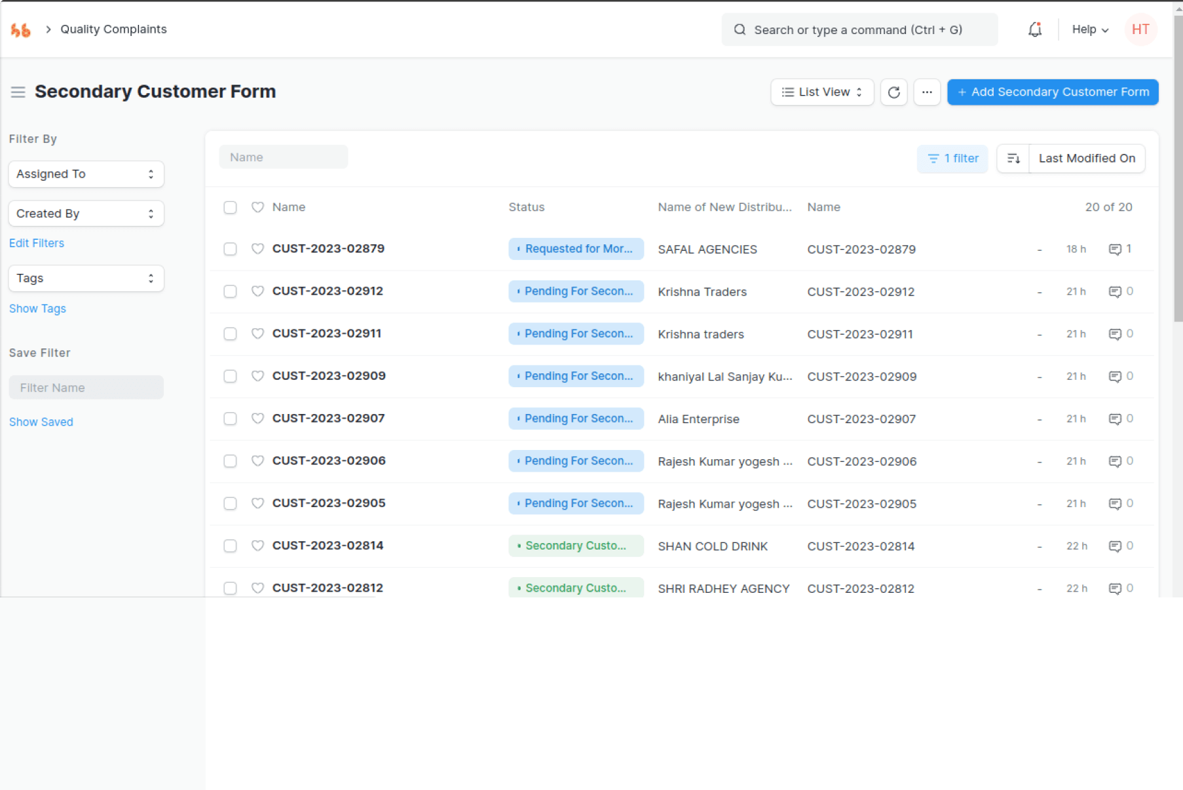
Task: Open the three-dot more options menu
Action: click(926, 92)
